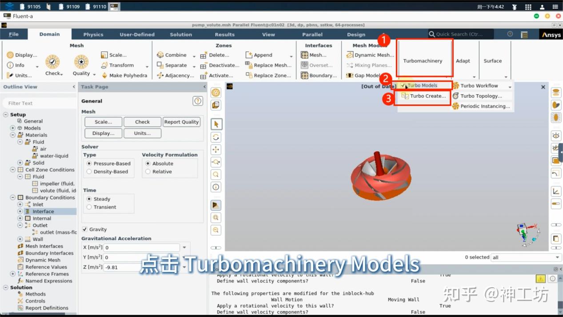Open the File menu tab
The width and height of the screenshot is (563, 317).
click(14, 34)
